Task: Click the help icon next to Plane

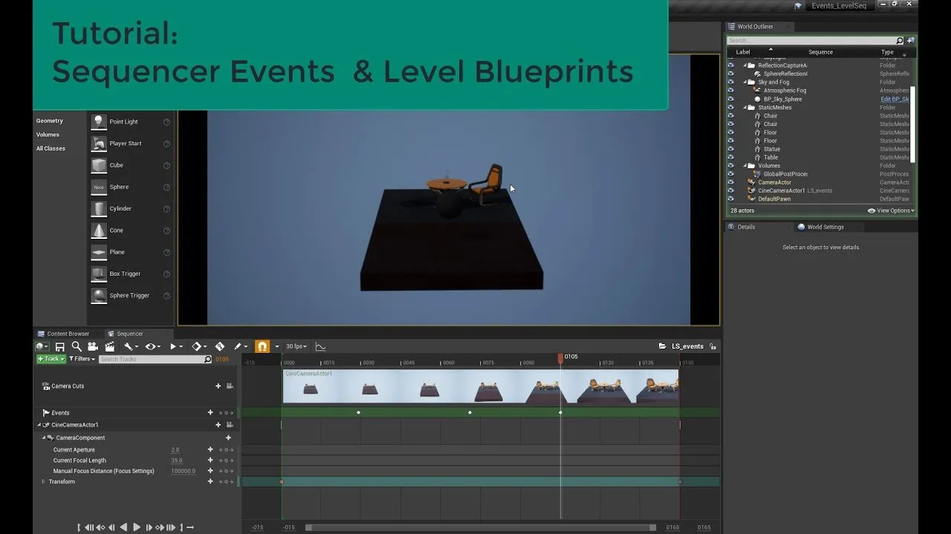Action: coord(166,252)
